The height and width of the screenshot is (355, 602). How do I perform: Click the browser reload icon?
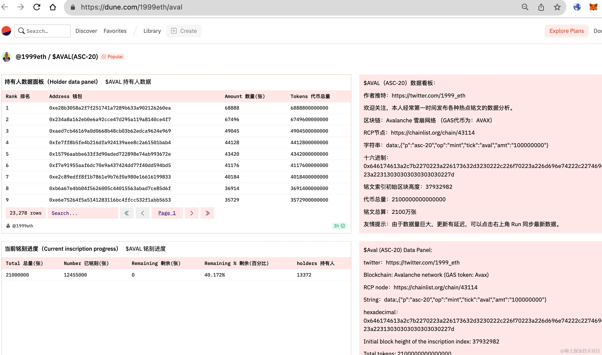(x=37, y=7)
